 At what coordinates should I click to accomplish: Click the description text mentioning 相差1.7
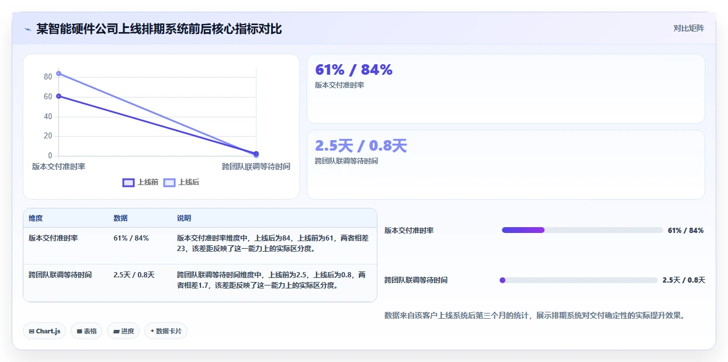click(272, 280)
